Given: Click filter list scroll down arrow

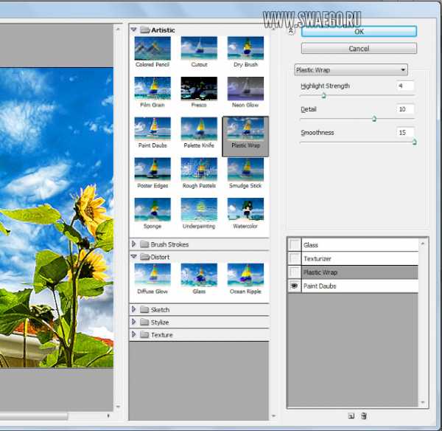Looking at the screenshot, I should coord(273,416).
